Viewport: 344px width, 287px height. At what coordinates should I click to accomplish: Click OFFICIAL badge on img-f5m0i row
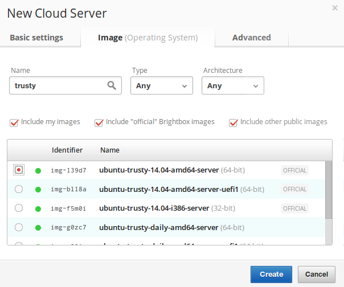coord(294,208)
